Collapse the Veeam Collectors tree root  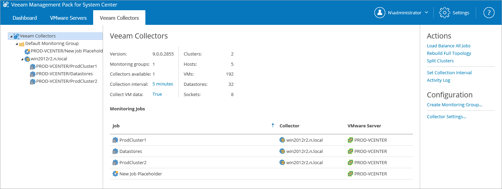[x=12, y=36]
